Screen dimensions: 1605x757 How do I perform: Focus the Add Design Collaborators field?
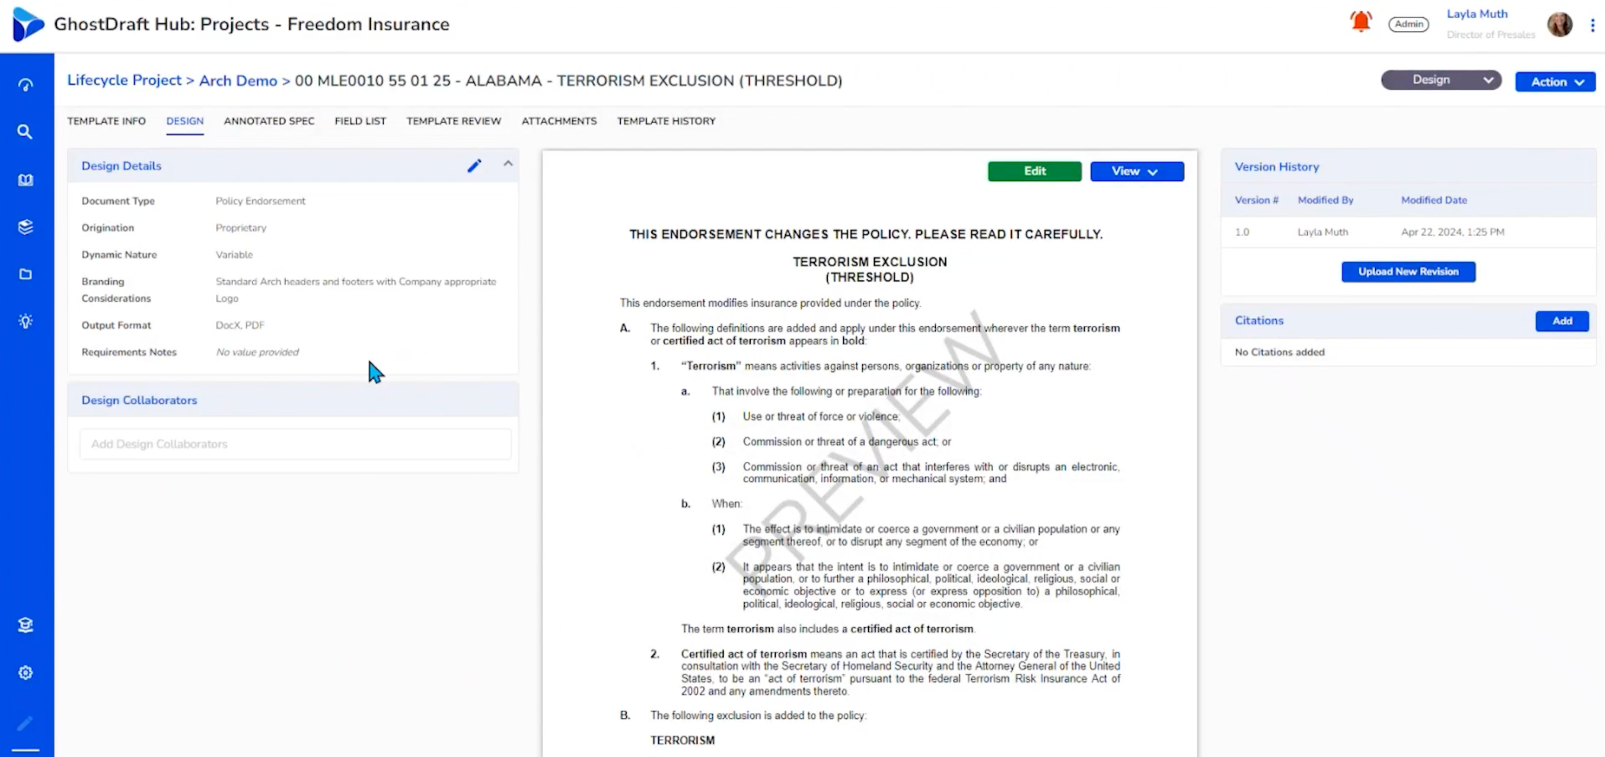coord(295,444)
